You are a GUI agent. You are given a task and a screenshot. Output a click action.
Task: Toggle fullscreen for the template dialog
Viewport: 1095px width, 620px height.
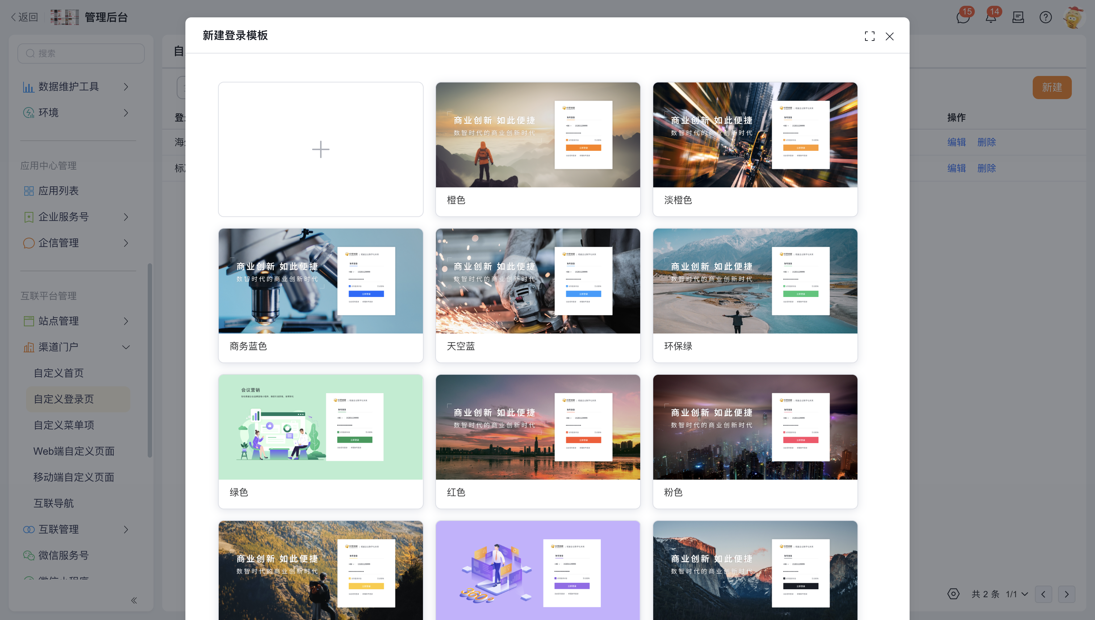point(869,36)
